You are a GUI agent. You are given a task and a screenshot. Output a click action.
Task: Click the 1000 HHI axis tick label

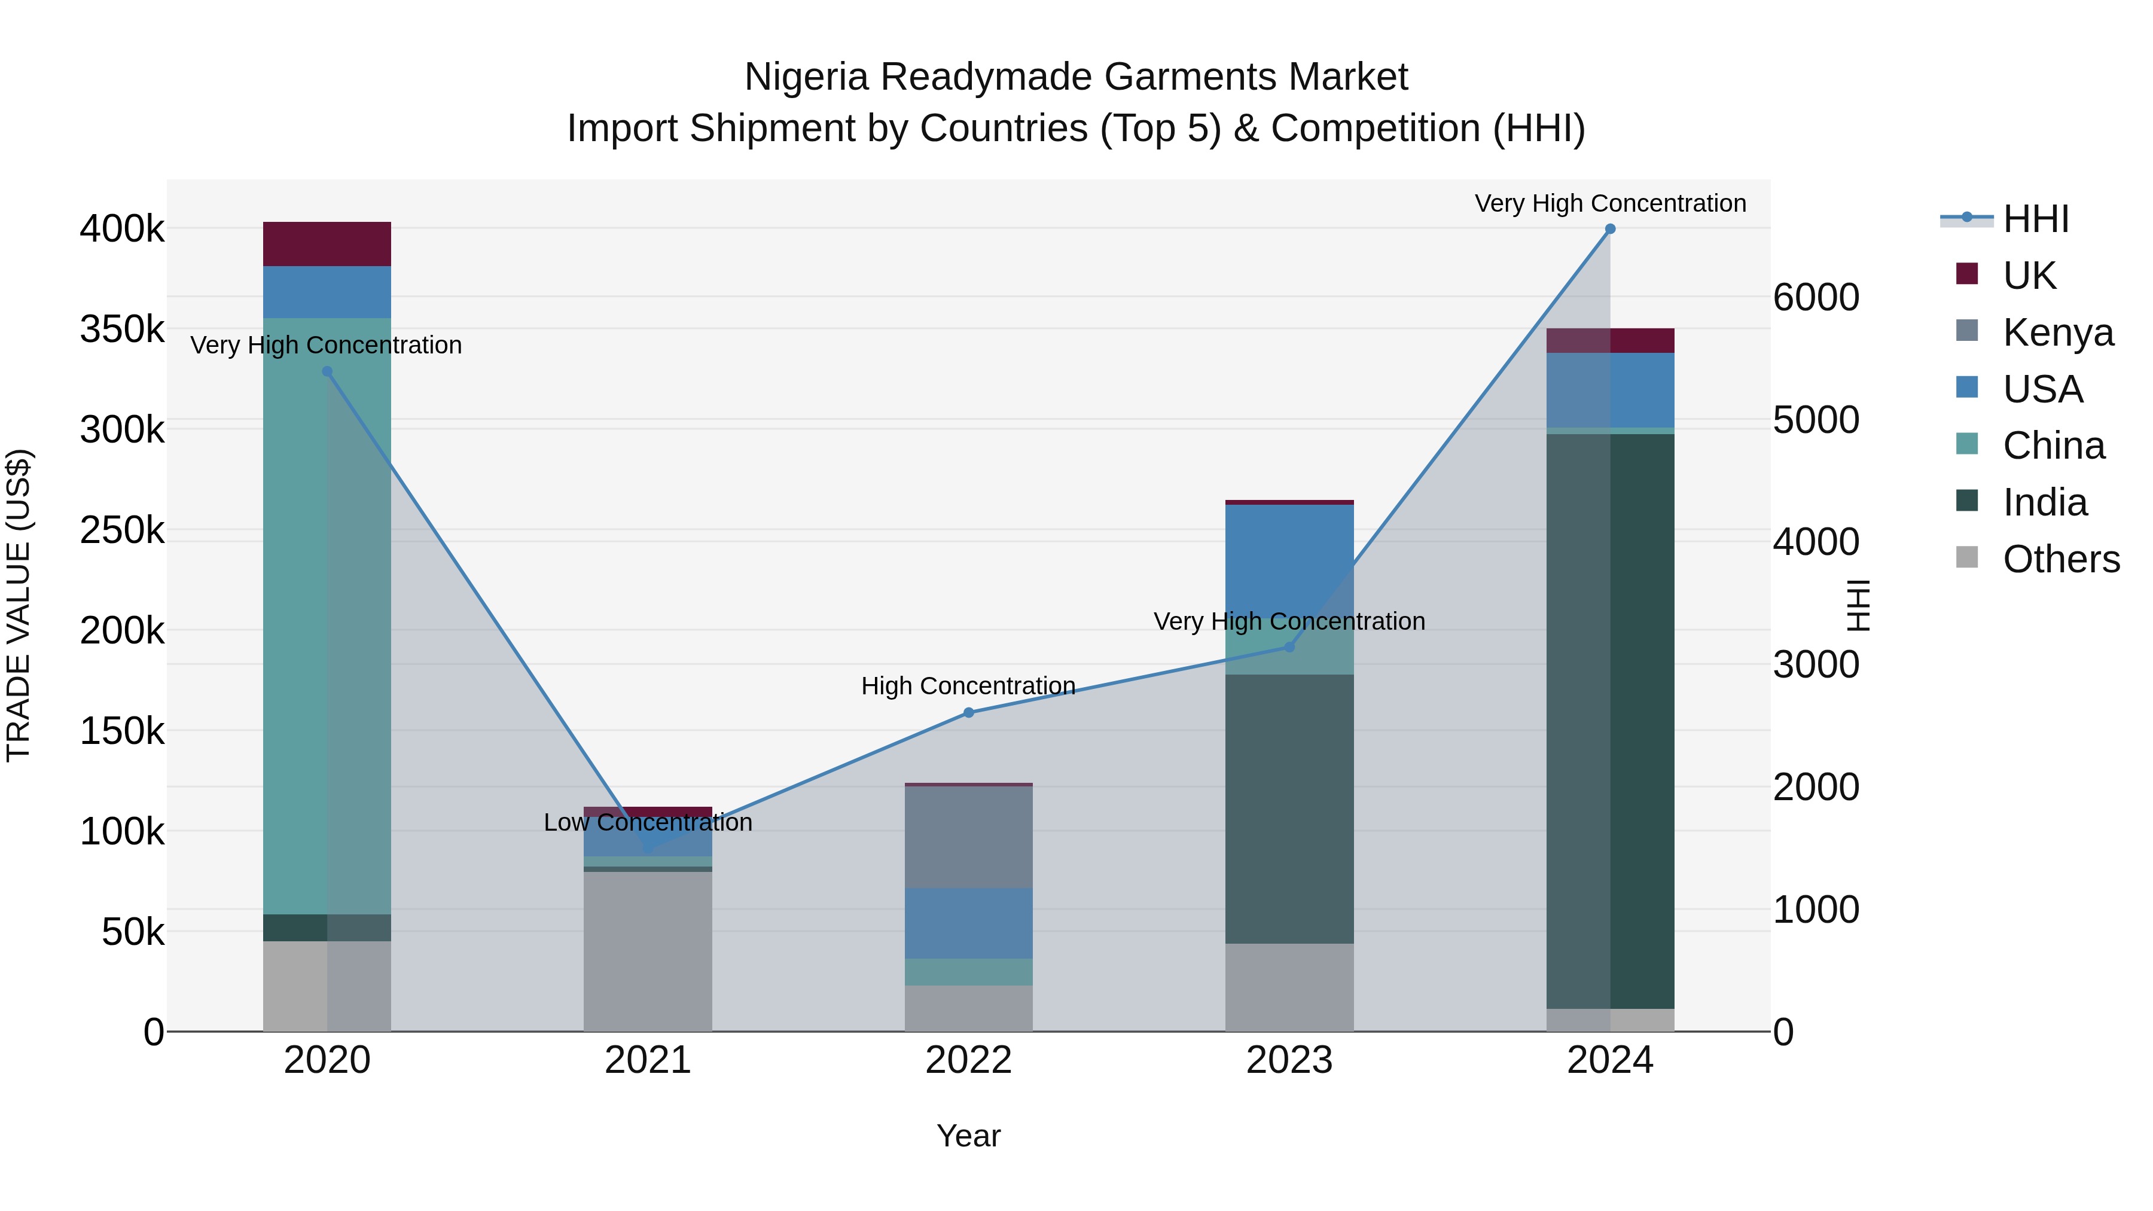1816,909
